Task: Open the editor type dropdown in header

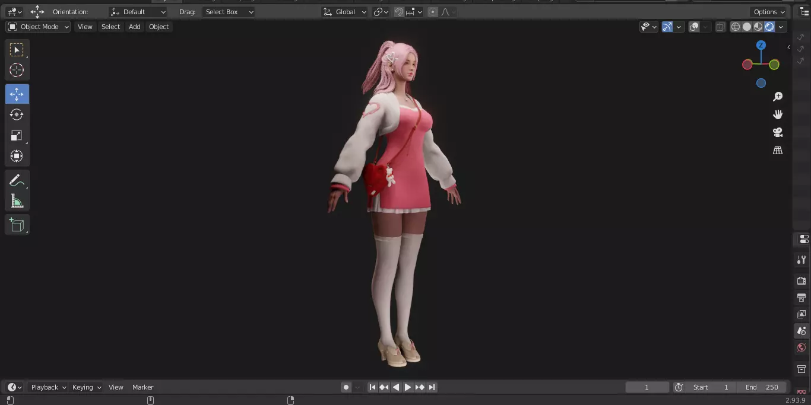Action: point(14,12)
